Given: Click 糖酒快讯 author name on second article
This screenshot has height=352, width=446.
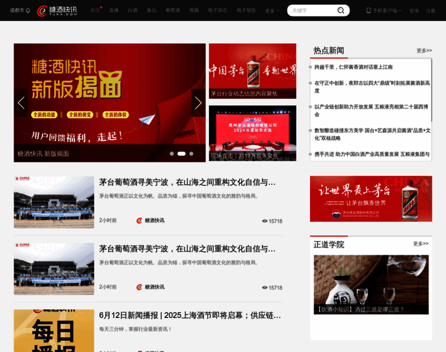Looking at the screenshot, I should (x=154, y=287).
